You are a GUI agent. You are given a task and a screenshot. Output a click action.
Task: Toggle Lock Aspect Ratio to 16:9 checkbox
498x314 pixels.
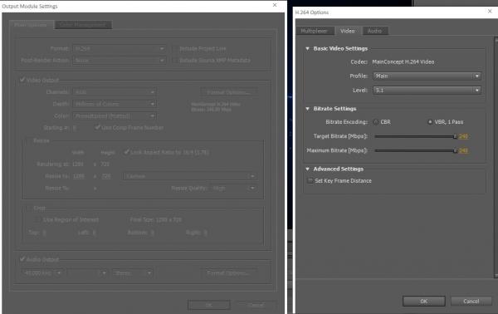[x=126, y=152]
